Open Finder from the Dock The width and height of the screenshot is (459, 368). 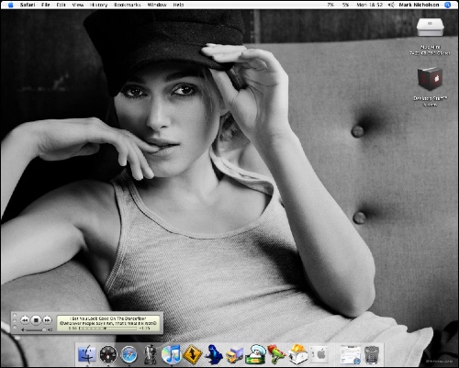tap(87, 355)
